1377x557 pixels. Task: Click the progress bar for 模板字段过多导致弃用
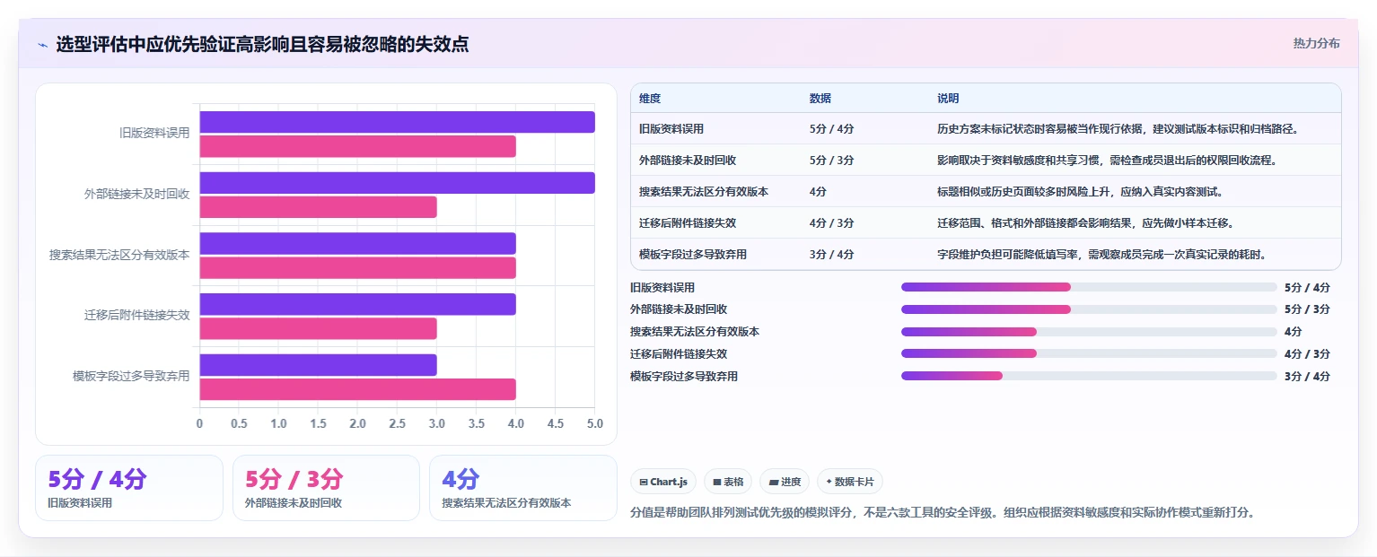tap(1089, 376)
